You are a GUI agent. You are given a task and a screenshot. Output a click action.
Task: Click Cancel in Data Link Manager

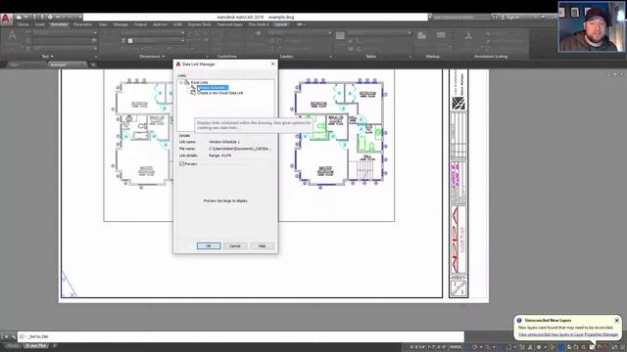click(x=235, y=245)
